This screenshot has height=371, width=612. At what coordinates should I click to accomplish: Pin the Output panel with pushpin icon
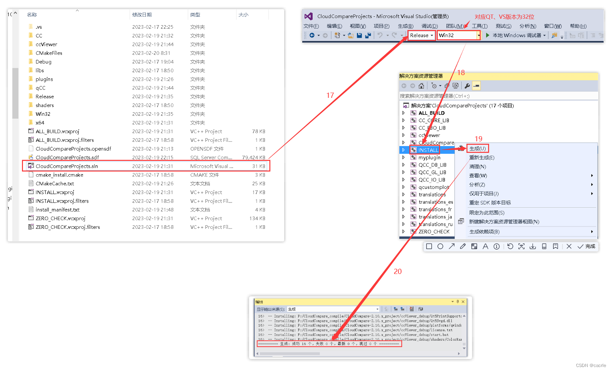[458, 302]
